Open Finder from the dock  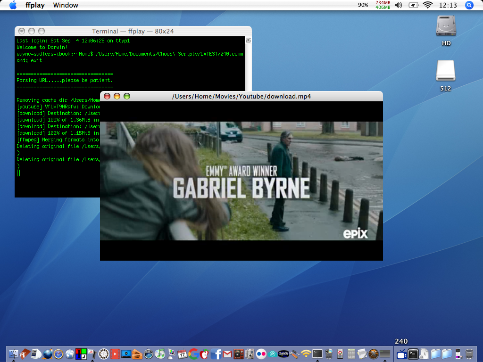(14, 354)
